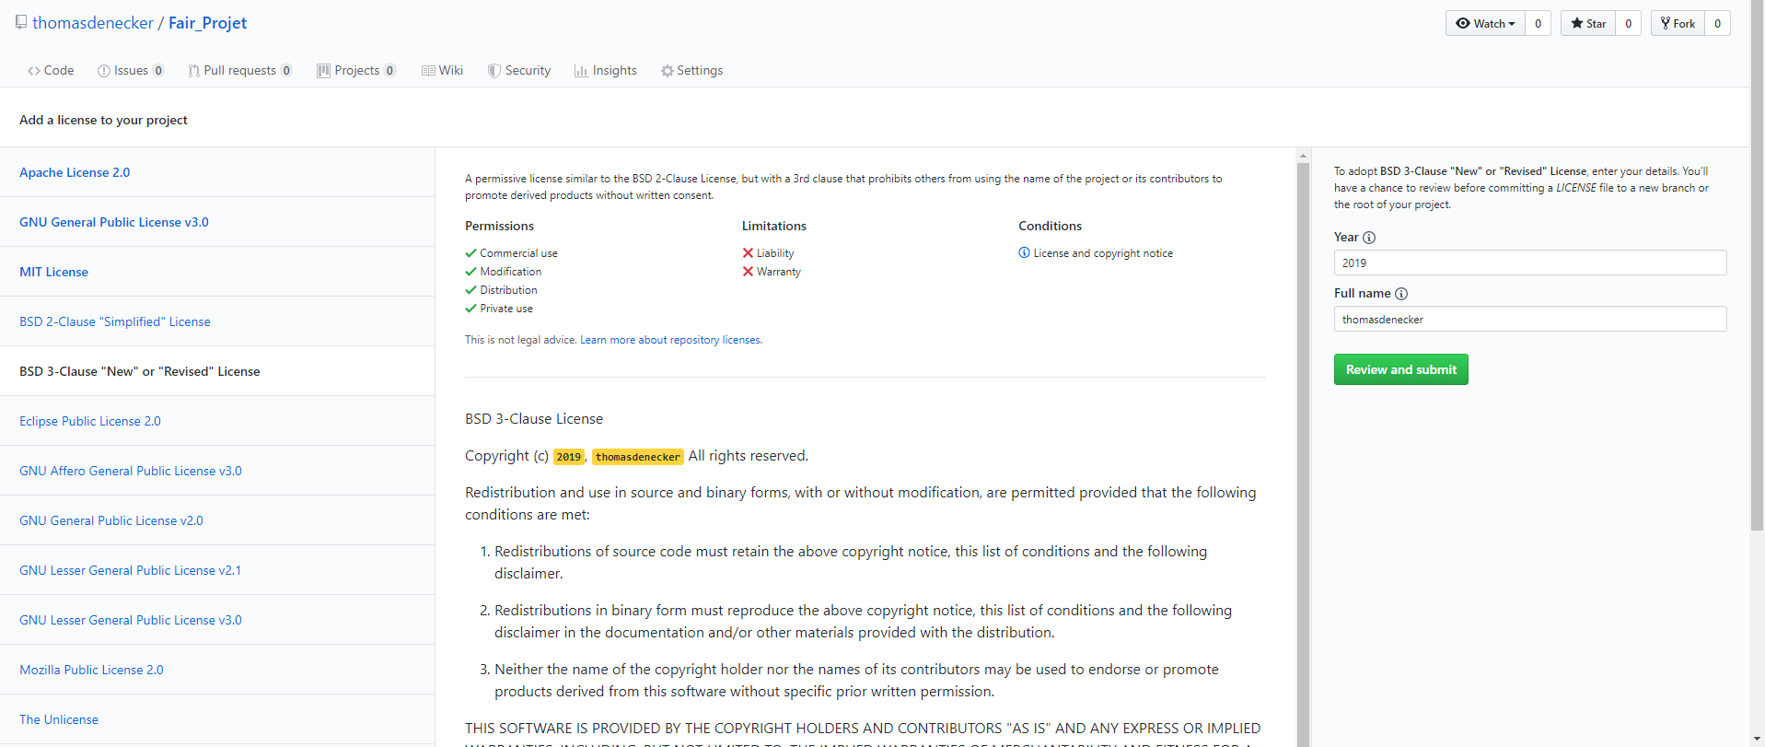Click the Security shield icon

[494, 71]
